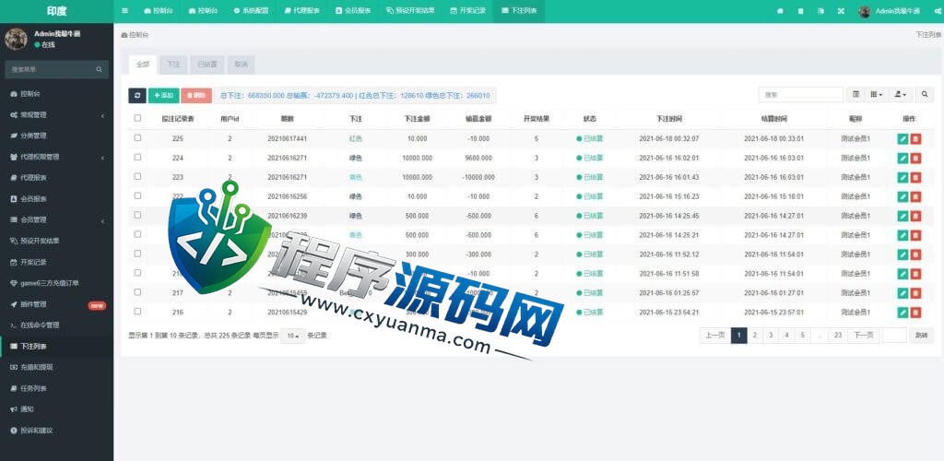
Task: Open the 系统配置 tab in top bar
Action: pyautogui.click(x=251, y=11)
